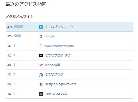Click the 40% access share bar
The image size is (138, 102).
point(19,26)
